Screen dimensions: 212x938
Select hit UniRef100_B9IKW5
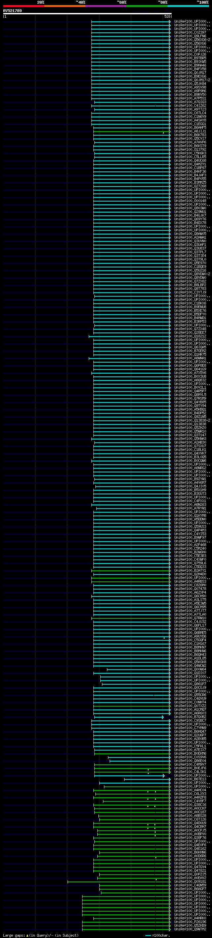190,62
